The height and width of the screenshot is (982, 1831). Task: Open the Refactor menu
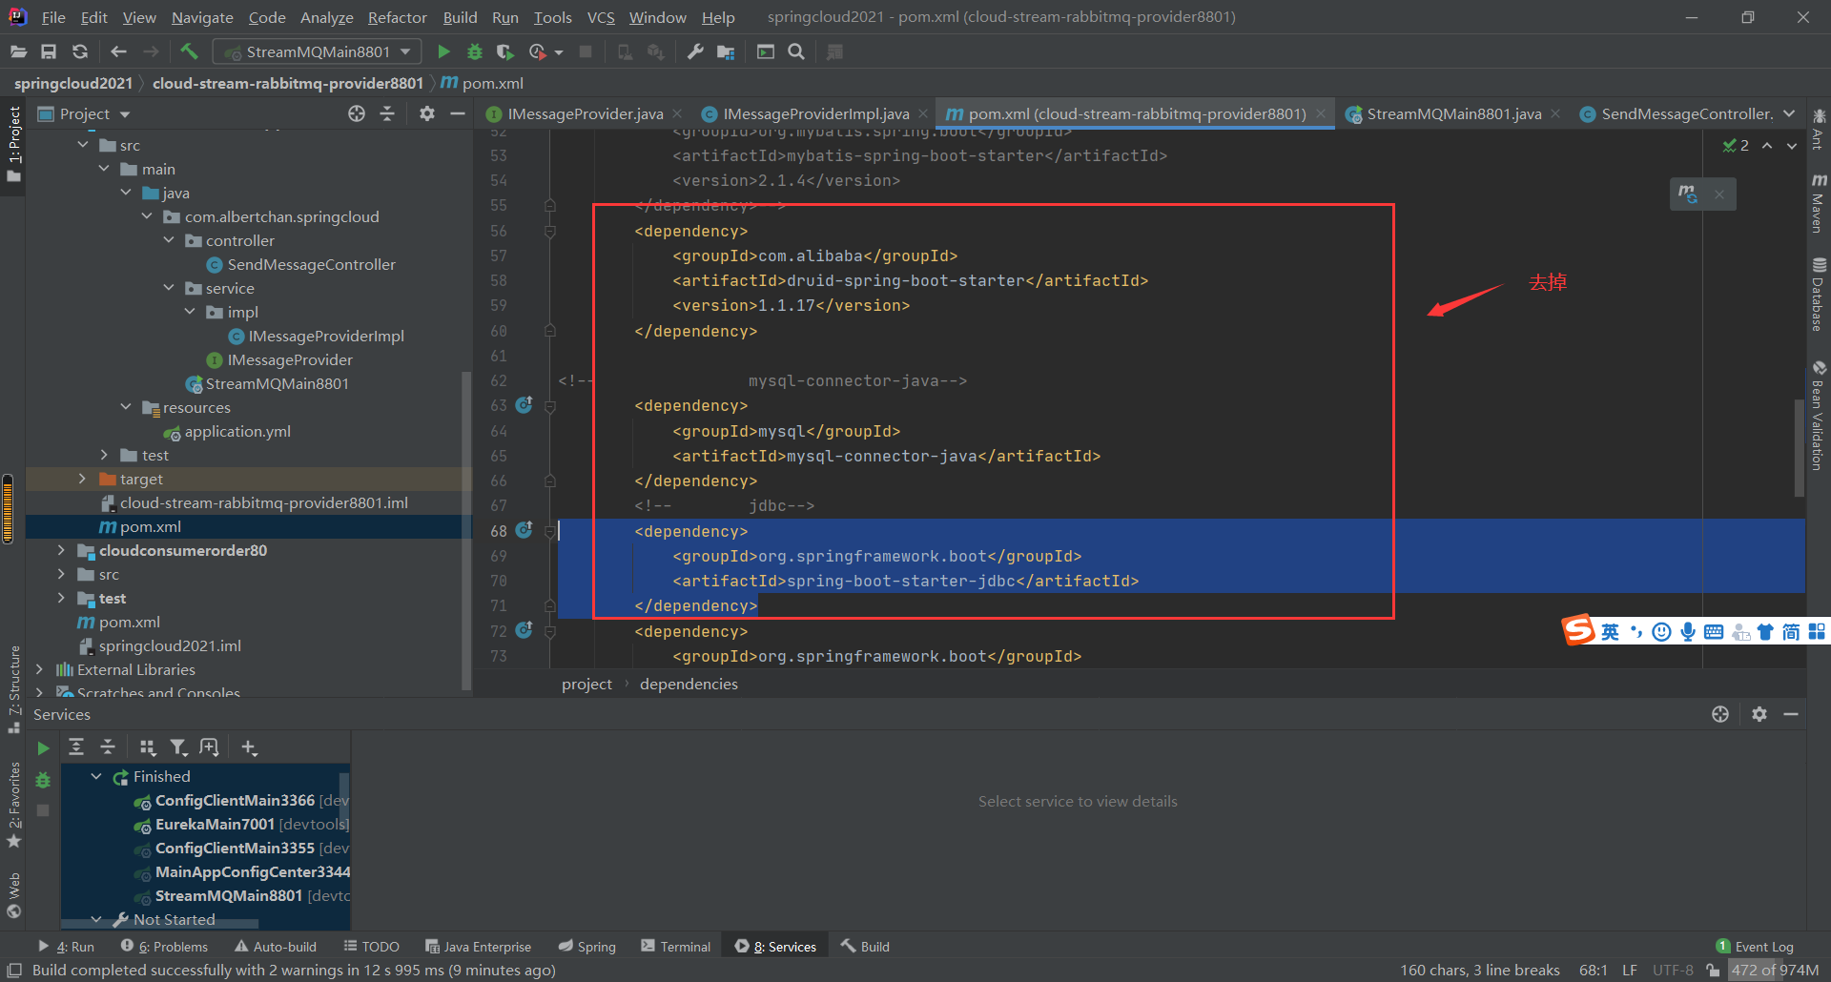pos(397,17)
